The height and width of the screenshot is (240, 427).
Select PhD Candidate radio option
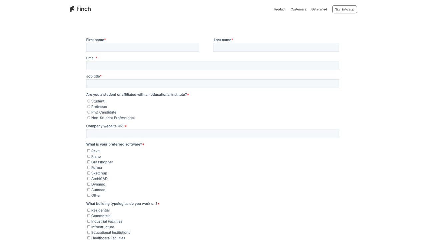tap(89, 112)
